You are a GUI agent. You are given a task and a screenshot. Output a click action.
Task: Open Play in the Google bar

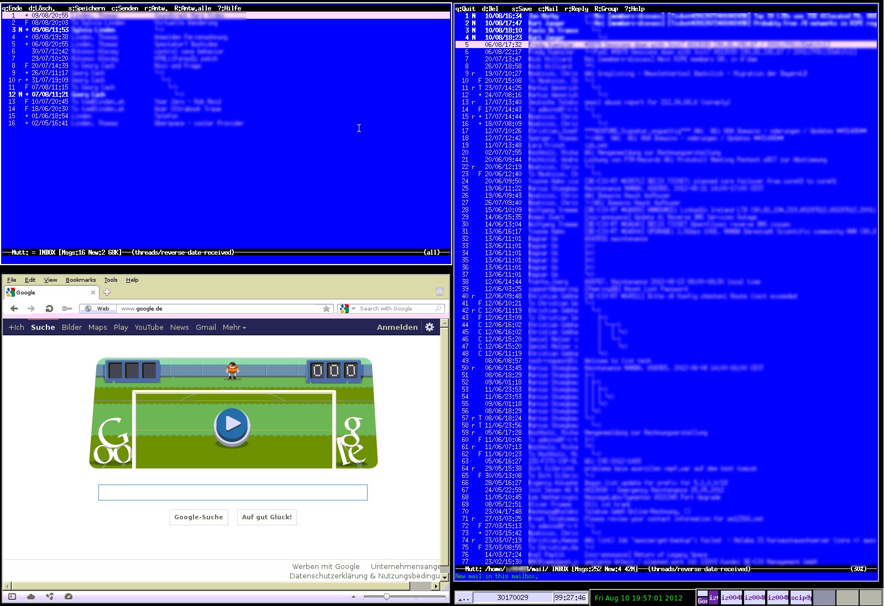[x=121, y=327]
